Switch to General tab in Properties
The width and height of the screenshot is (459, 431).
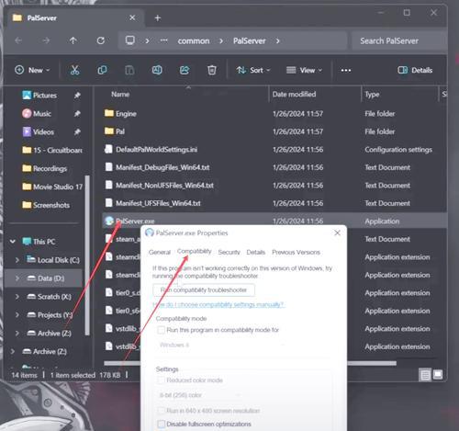pyautogui.click(x=160, y=253)
